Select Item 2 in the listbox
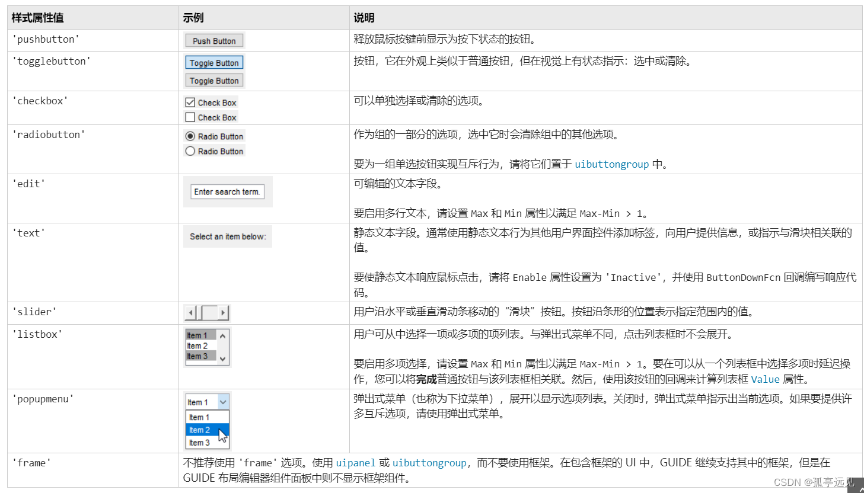The height and width of the screenshot is (493, 864). click(201, 346)
